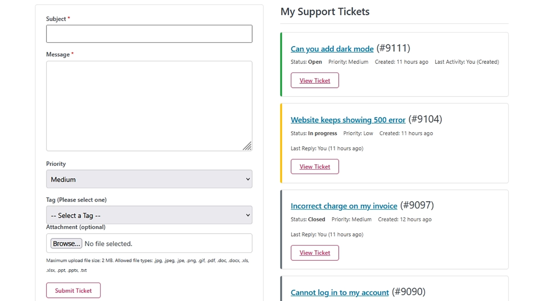The height and width of the screenshot is (301, 535).
Task: Focus the Message text area
Action: (x=149, y=105)
